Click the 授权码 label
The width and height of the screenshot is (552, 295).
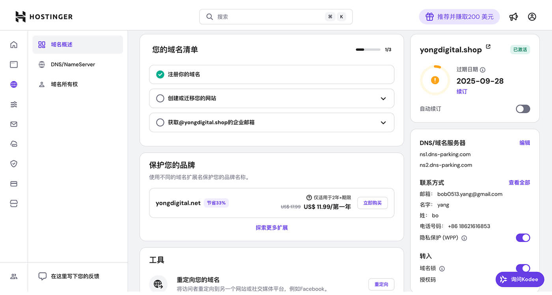[428, 280]
